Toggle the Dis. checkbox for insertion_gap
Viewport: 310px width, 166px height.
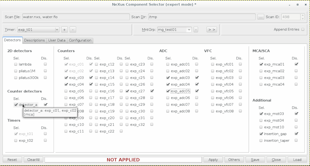click(x=296, y=134)
